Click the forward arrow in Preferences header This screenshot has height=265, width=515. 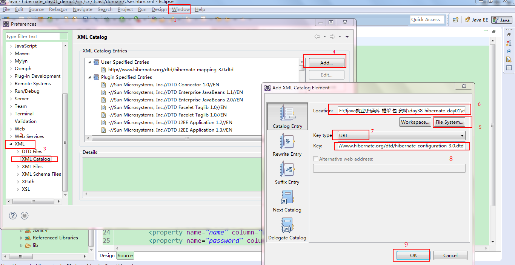pyautogui.click(x=332, y=37)
